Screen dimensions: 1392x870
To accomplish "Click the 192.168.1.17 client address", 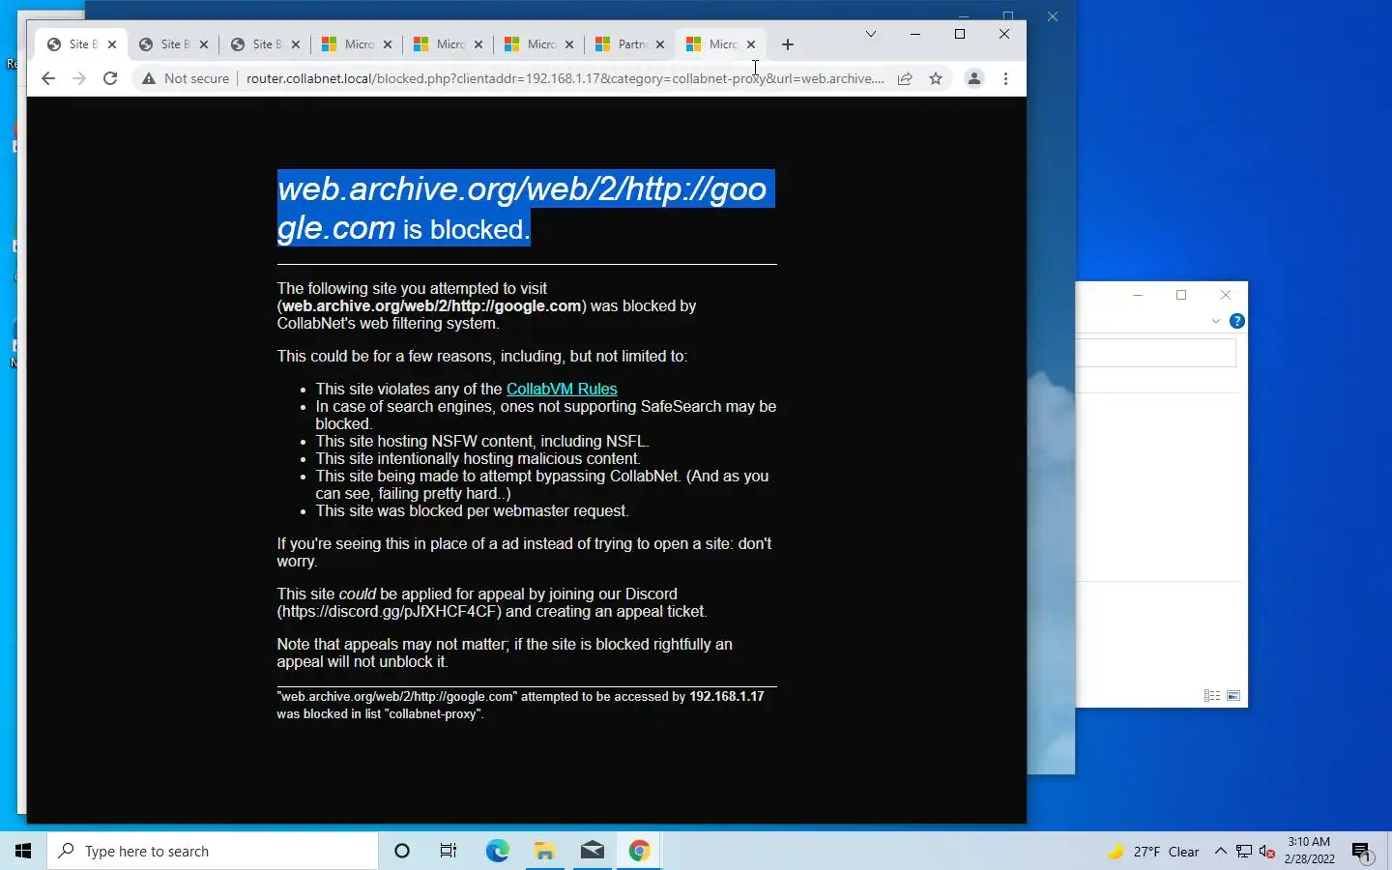I will (726, 696).
